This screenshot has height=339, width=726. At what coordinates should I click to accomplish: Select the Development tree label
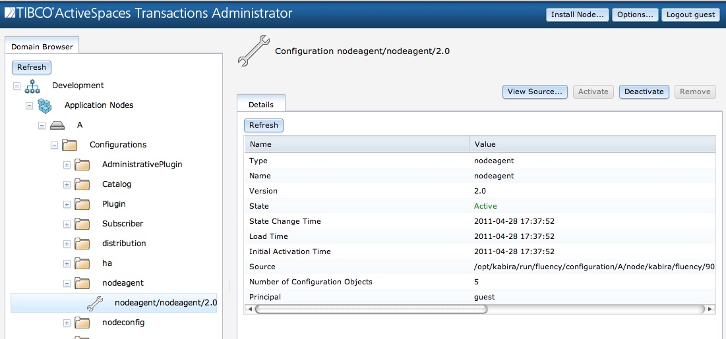[x=78, y=86]
